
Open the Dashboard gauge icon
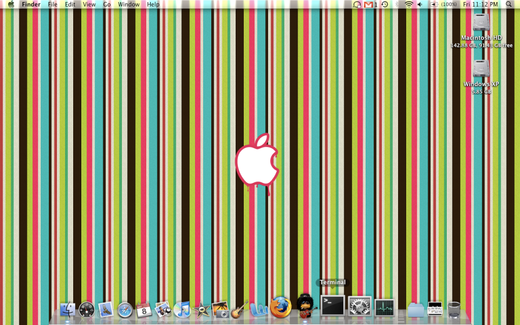point(86,309)
